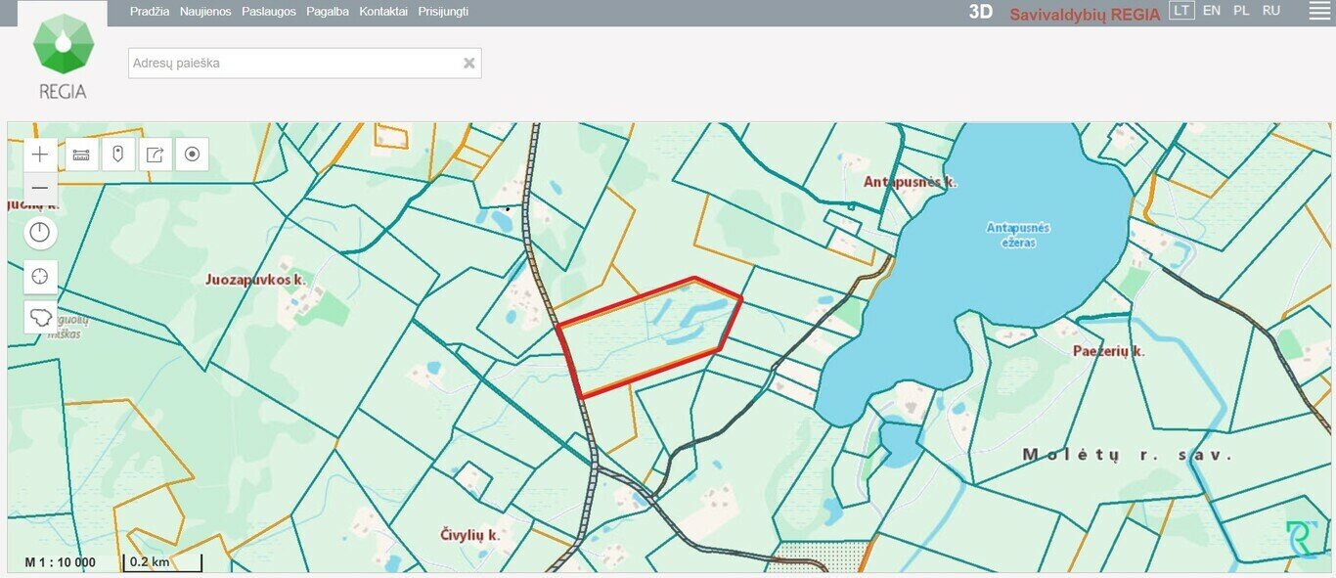Click the circular target toolbar button
The width and height of the screenshot is (1336, 578).
(192, 155)
